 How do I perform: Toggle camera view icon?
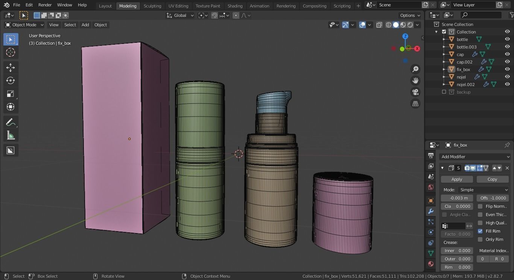(x=415, y=92)
